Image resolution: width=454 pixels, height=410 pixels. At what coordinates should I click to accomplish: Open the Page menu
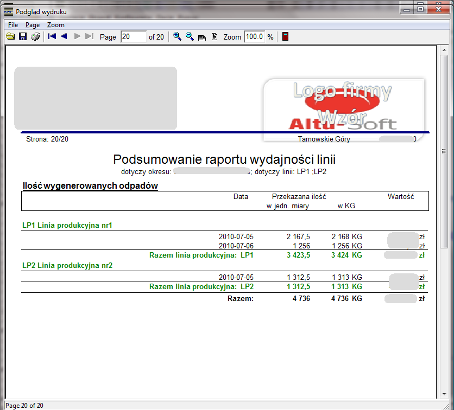(33, 25)
